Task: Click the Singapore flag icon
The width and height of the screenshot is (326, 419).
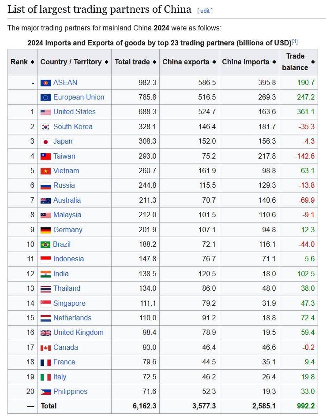Action: (x=45, y=304)
